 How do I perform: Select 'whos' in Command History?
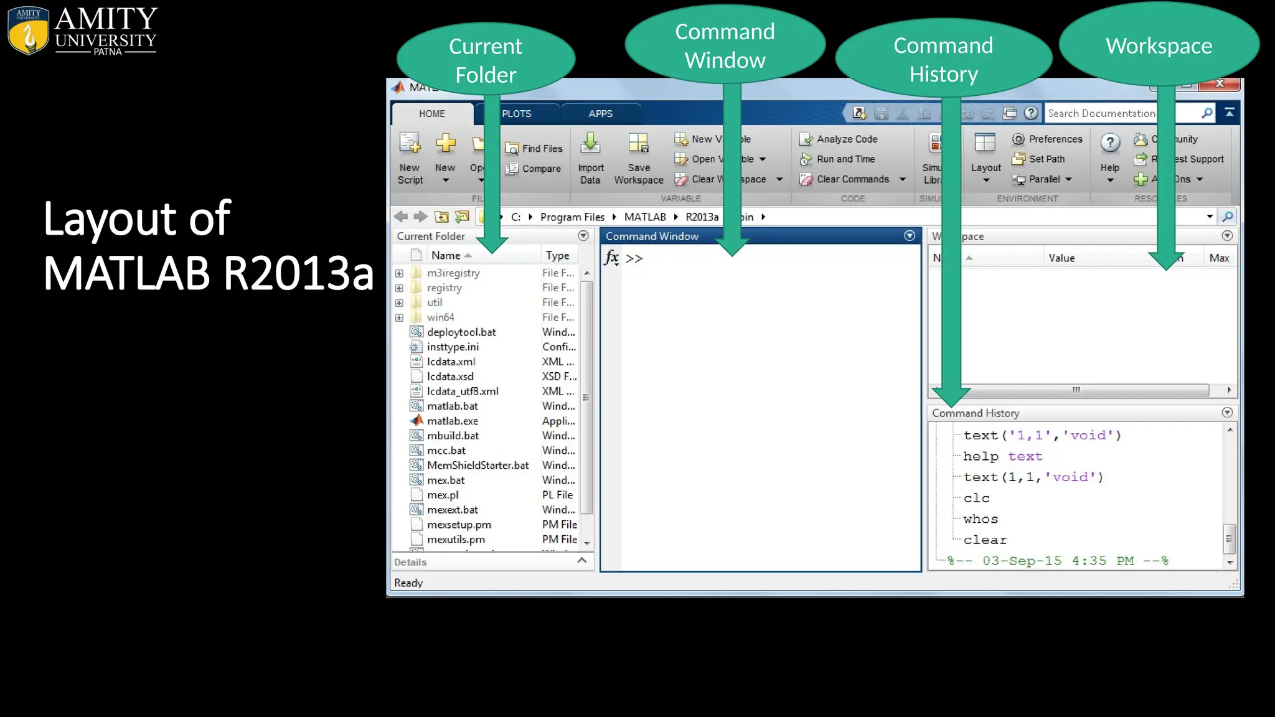click(x=981, y=519)
